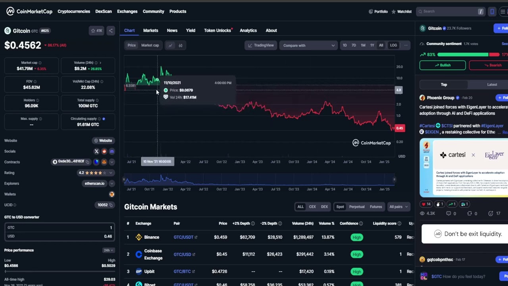Open the Portfolio link icon
The width and height of the screenshot is (508, 286).
(x=371, y=12)
